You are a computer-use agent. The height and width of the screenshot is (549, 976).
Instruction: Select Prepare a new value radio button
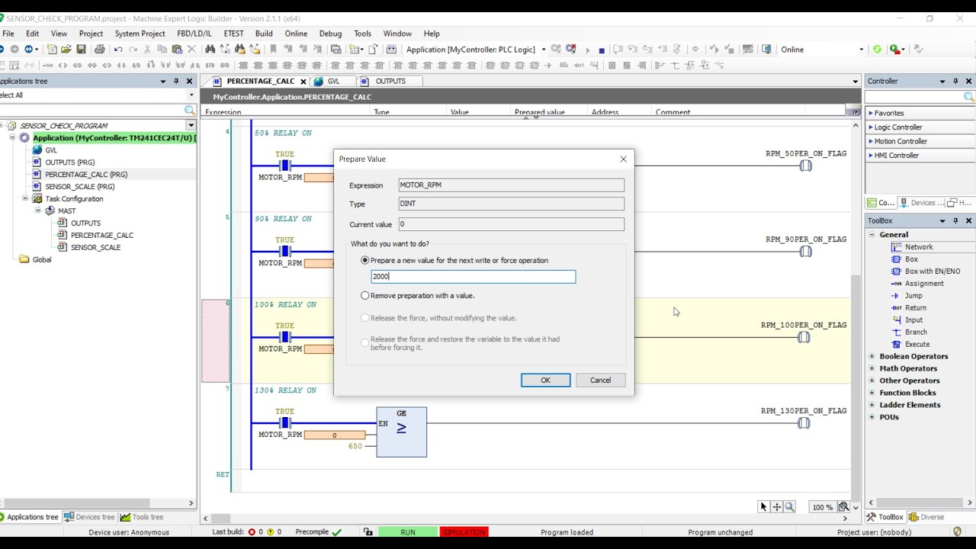tap(365, 260)
